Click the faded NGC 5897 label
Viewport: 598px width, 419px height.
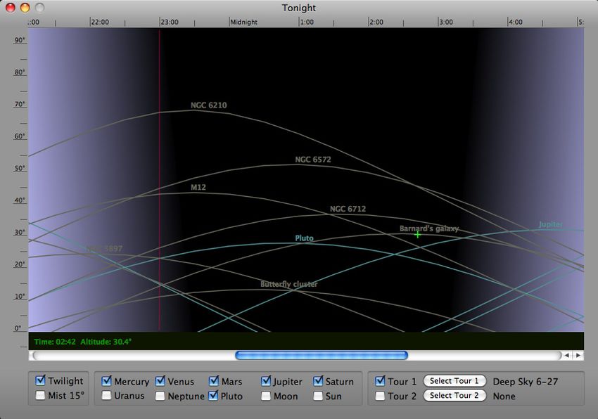104,249
